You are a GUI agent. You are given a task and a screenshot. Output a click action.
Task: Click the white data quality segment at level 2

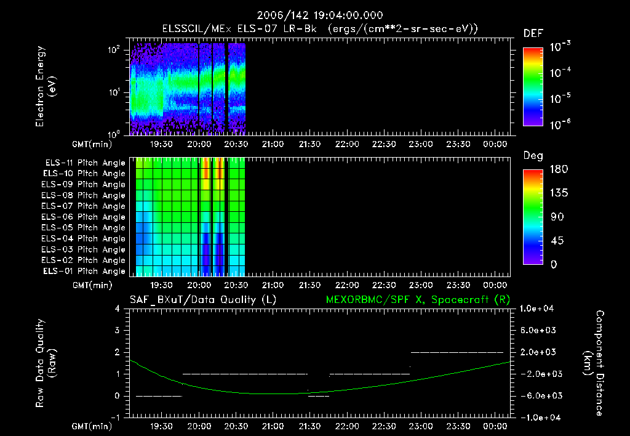tap(457, 352)
